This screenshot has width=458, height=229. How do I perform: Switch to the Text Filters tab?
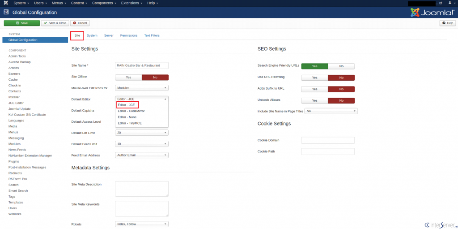click(152, 35)
